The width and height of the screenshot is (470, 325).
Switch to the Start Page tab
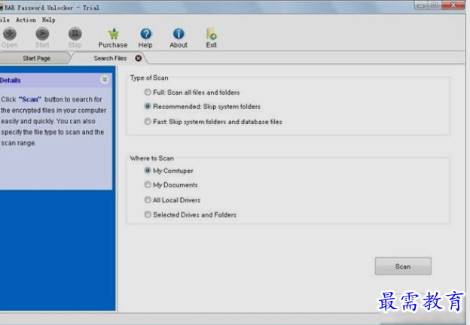coord(36,59)
